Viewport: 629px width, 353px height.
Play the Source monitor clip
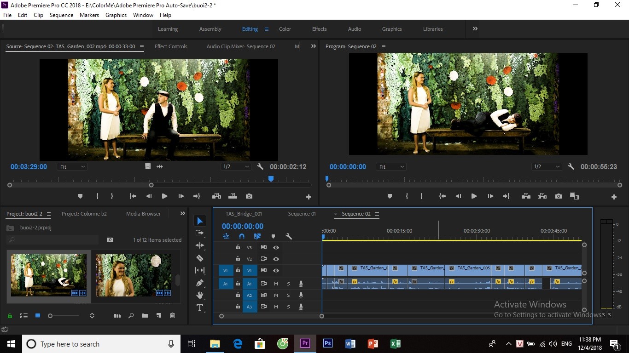(x=164, y=196)
